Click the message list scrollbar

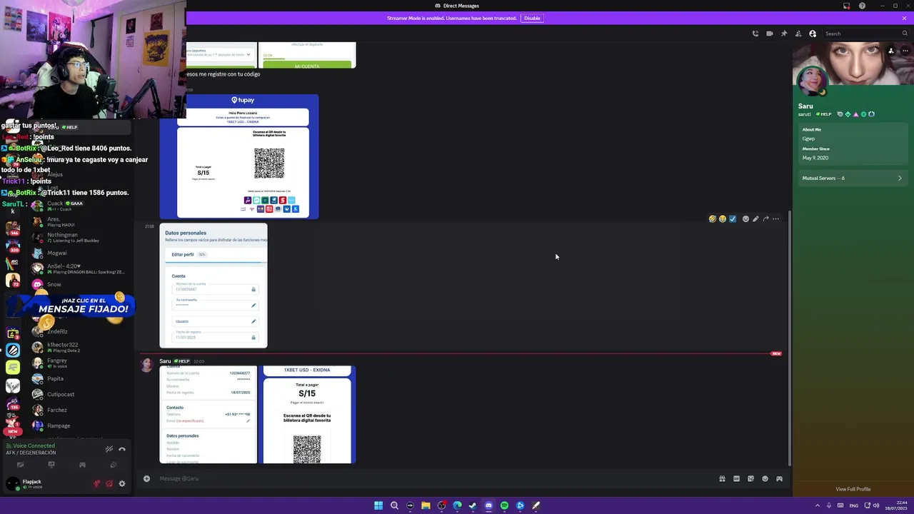pos(789,339)
